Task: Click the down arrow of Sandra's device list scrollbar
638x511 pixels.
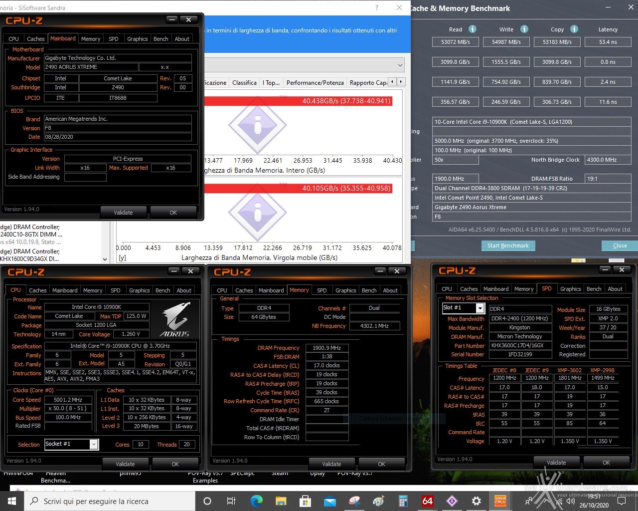Action: [x=105, y=259]
